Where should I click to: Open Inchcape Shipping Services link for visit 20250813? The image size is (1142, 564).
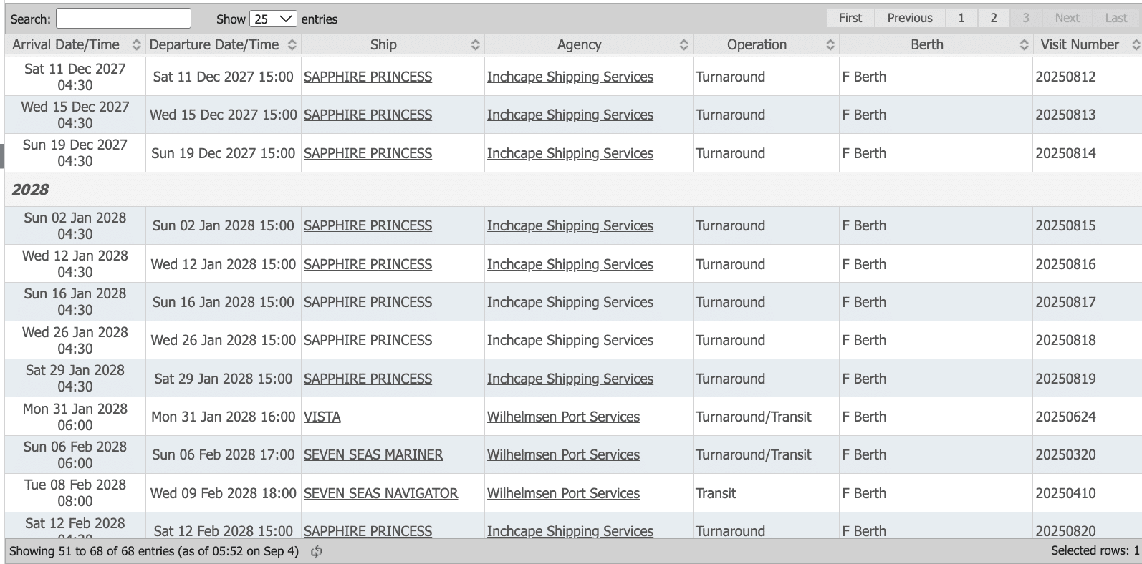coord(570,115)
